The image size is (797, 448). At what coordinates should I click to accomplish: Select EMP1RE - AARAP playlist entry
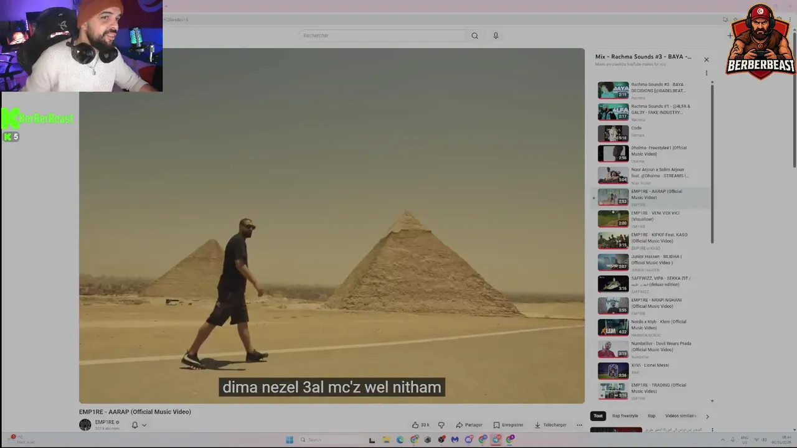pos(651,198)
